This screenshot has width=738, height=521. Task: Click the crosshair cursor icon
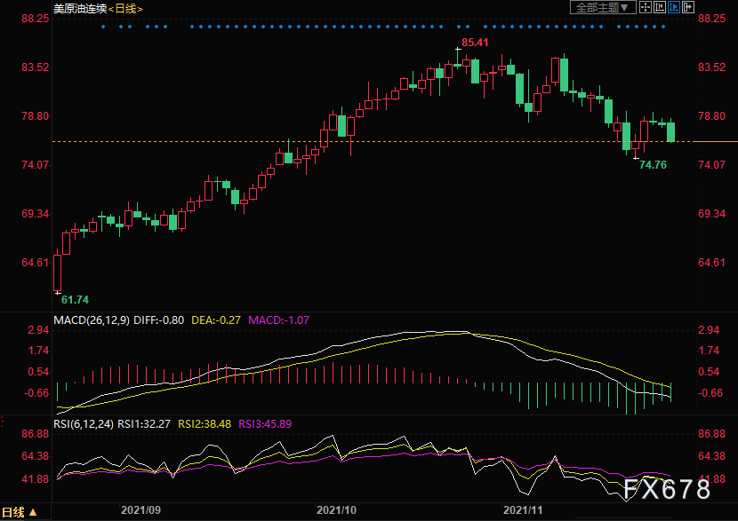[646, 7]
